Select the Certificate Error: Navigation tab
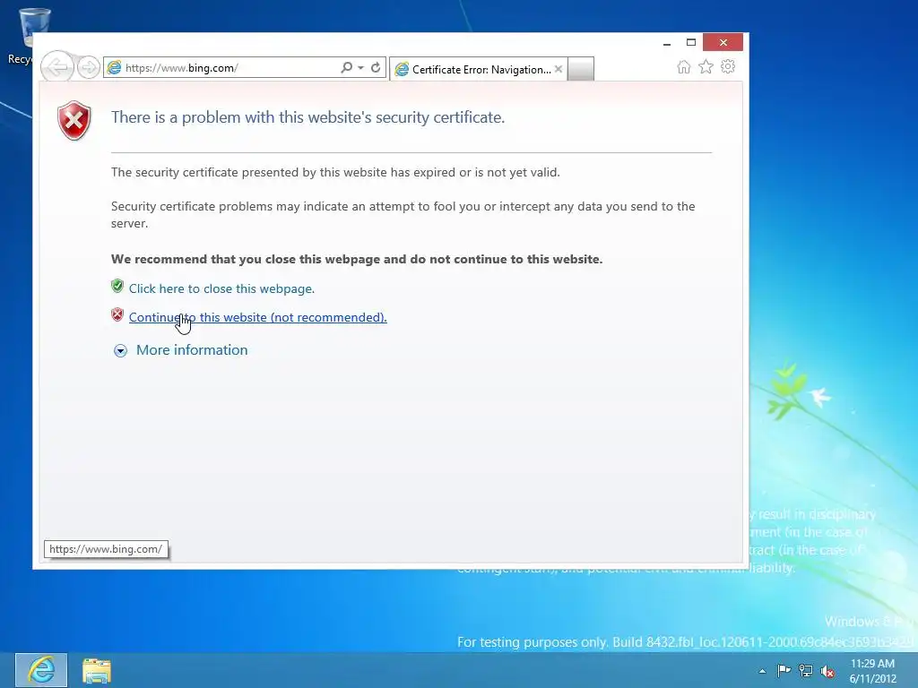 pyautogui.click(x=478, y=70)
